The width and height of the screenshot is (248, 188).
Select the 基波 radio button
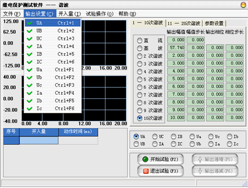coord(140,48)
